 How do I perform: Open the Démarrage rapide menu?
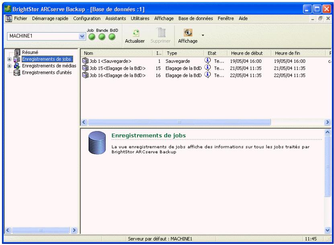pos(50,19)
